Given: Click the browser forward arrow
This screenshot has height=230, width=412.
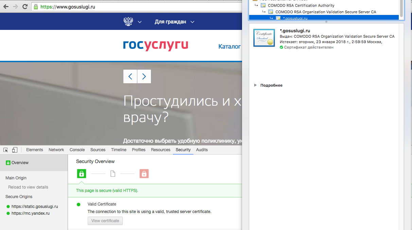Looking at the screenshot, I should coord(15,6).
